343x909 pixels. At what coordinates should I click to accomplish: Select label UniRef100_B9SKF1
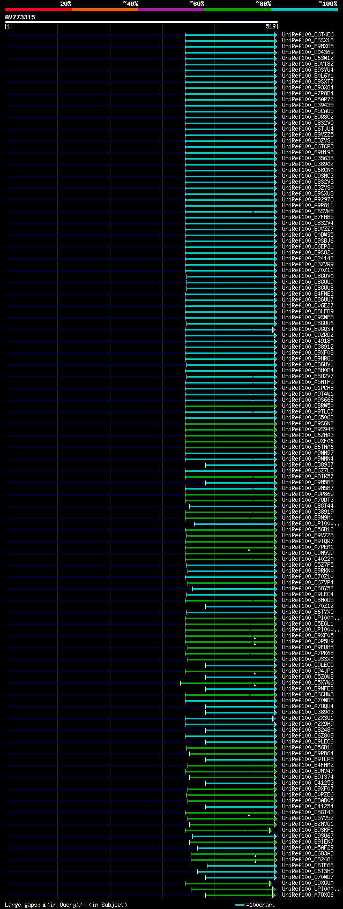[308, 830]
